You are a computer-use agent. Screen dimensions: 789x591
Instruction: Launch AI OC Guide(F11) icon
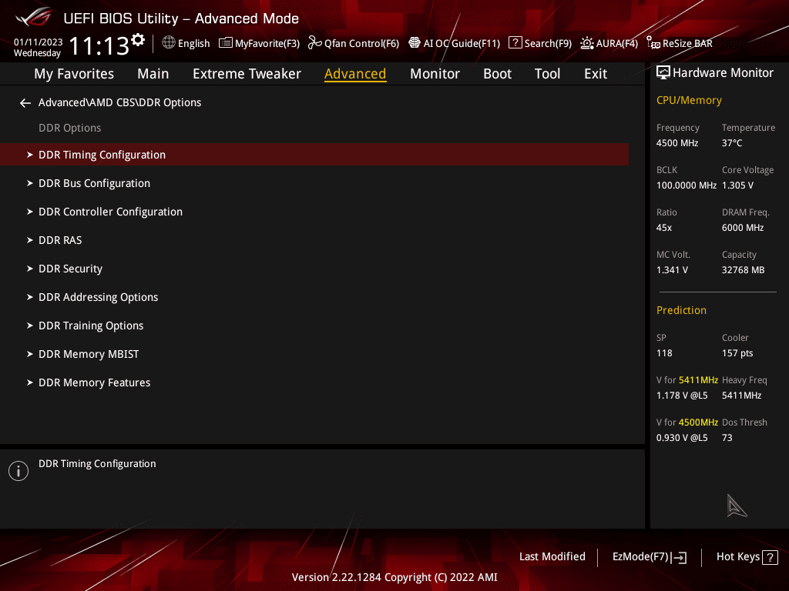tap(414, 43)
